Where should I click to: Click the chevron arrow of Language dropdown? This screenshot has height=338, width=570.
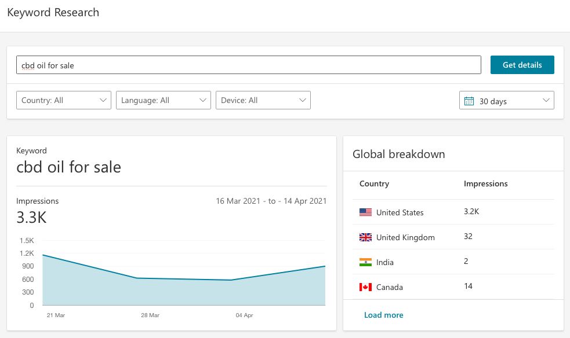click(203, 100)
